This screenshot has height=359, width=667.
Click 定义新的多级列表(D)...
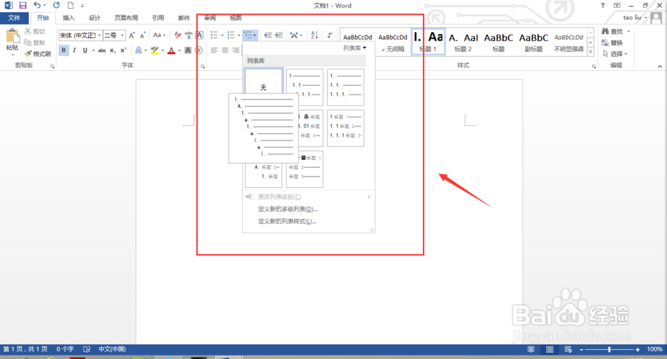[287, 209]
